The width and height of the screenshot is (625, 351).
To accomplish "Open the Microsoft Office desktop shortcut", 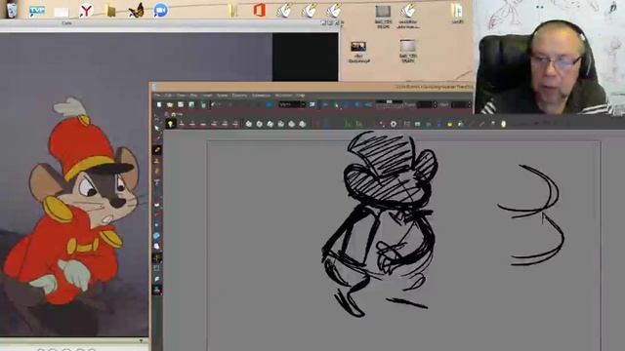I will coord(260,11).
